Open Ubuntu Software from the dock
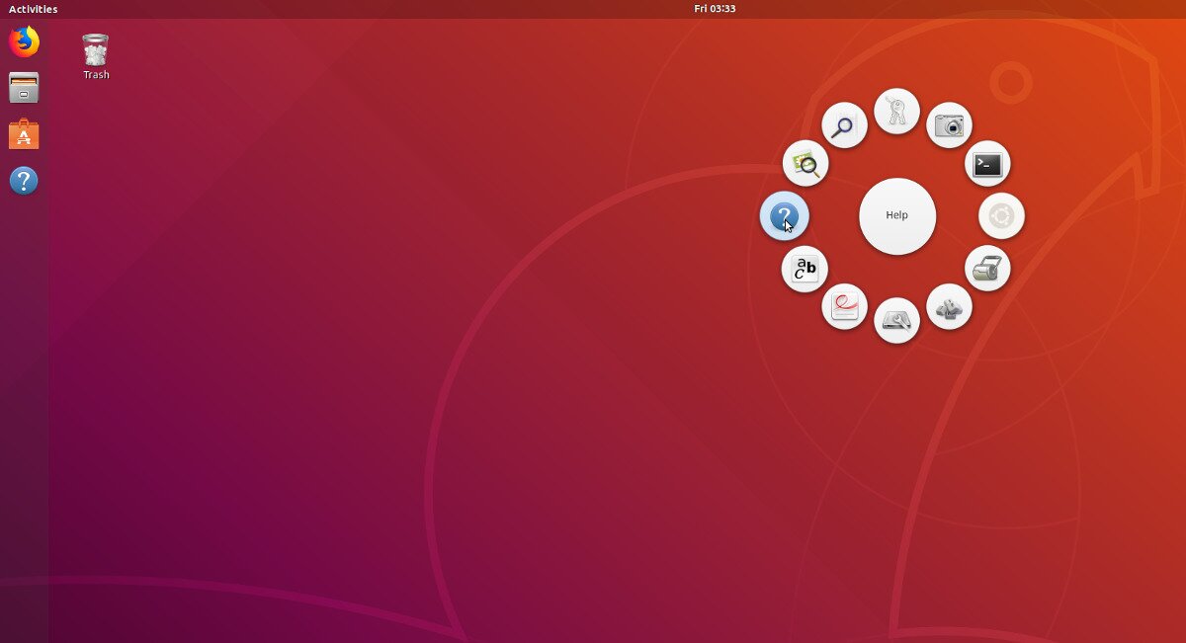Screen dimensions: 1186x643 (x=24, y=134)
